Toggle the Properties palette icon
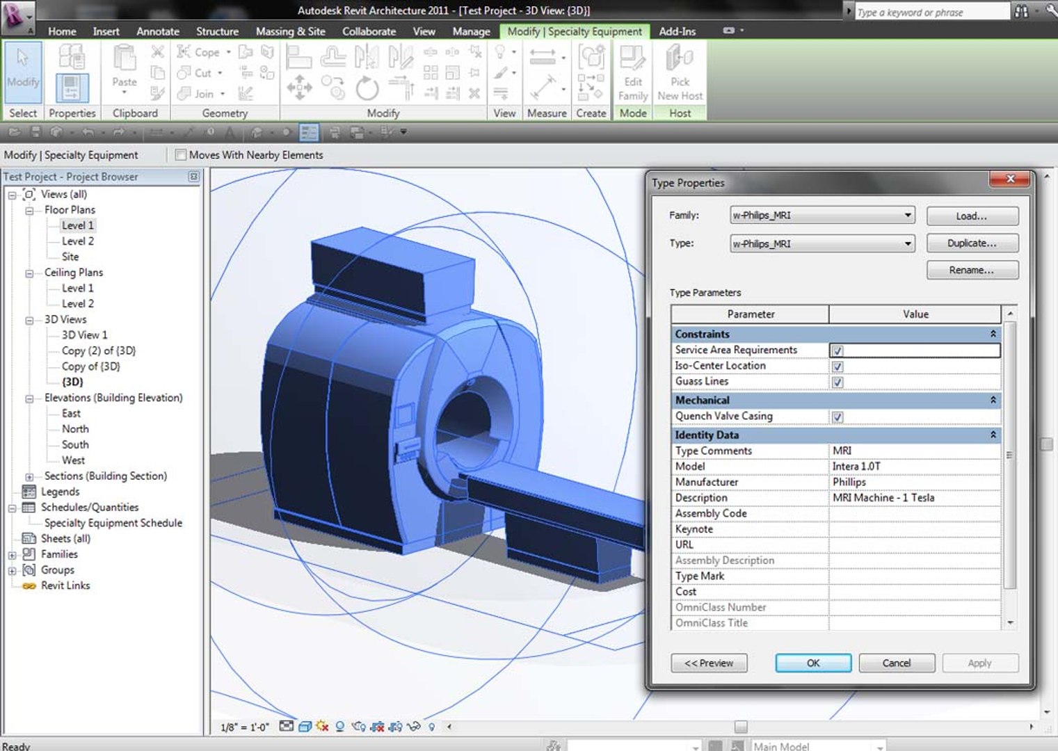This screenshot has height=751, width=1058. coord(72,88)
